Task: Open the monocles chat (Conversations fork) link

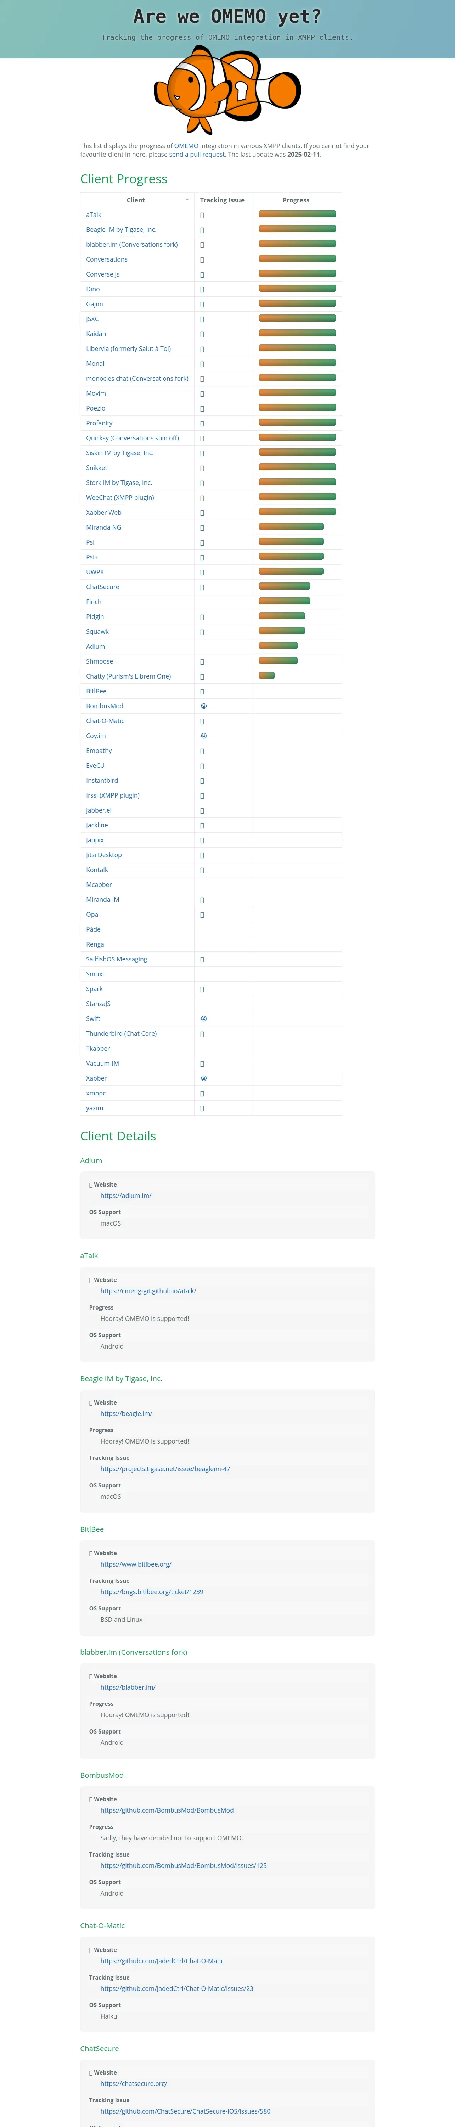Action: (137, 378)
